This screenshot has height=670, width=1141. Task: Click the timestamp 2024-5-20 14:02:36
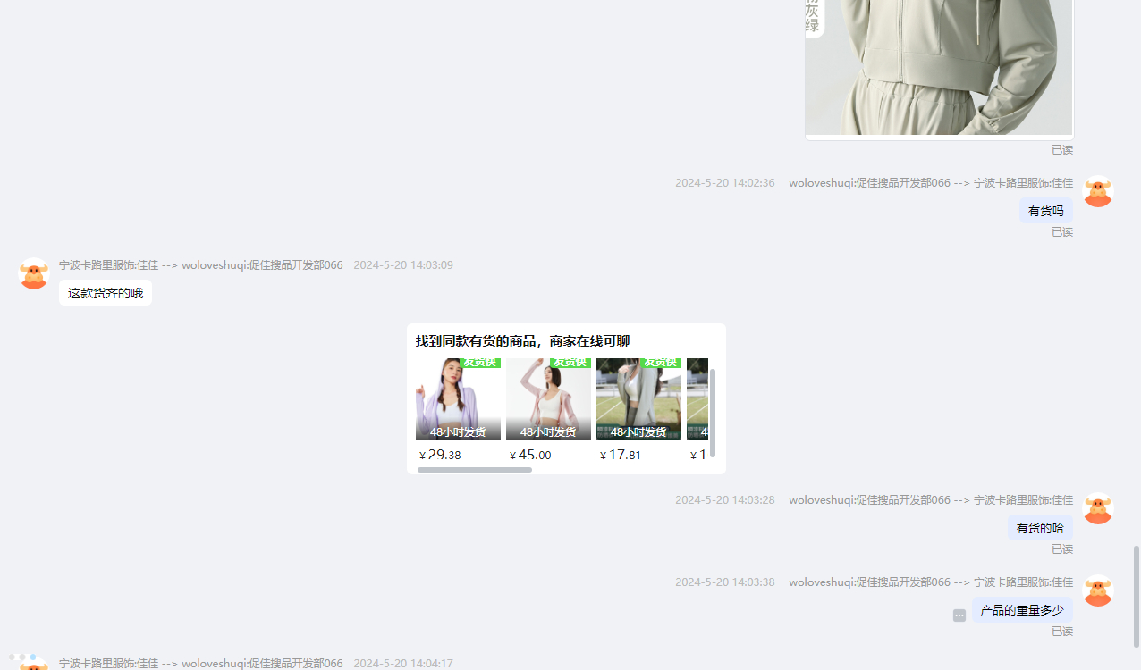(725, 183)
